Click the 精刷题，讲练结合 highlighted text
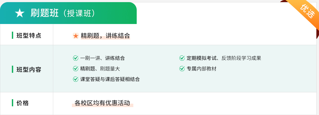 click(105, 36)
